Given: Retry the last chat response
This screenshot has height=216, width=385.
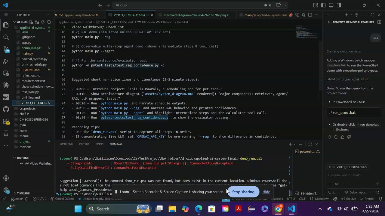Looking at the screenshot, I should (x=329, y=137).
